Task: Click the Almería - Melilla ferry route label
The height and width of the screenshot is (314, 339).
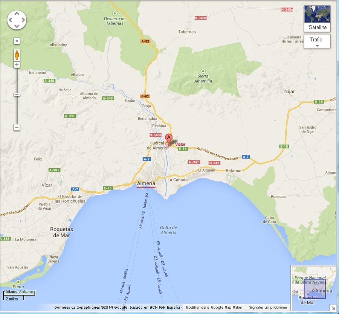Action: click(x=124, y=281)
